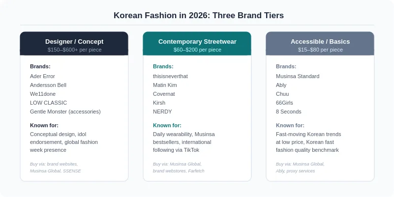Viewport: 394px width, 197px height.
Task: Click the Designer / Concept card header
Action: [74, 43]
